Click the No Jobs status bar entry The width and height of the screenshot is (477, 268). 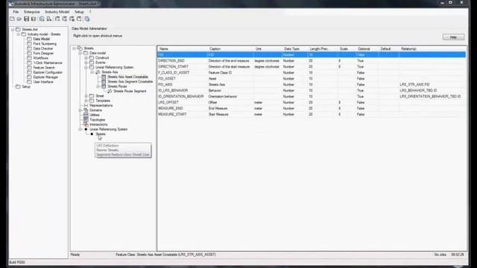tap(440, 255)
